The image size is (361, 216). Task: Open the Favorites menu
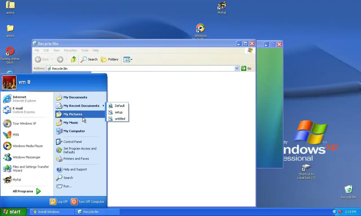(70, 50)
